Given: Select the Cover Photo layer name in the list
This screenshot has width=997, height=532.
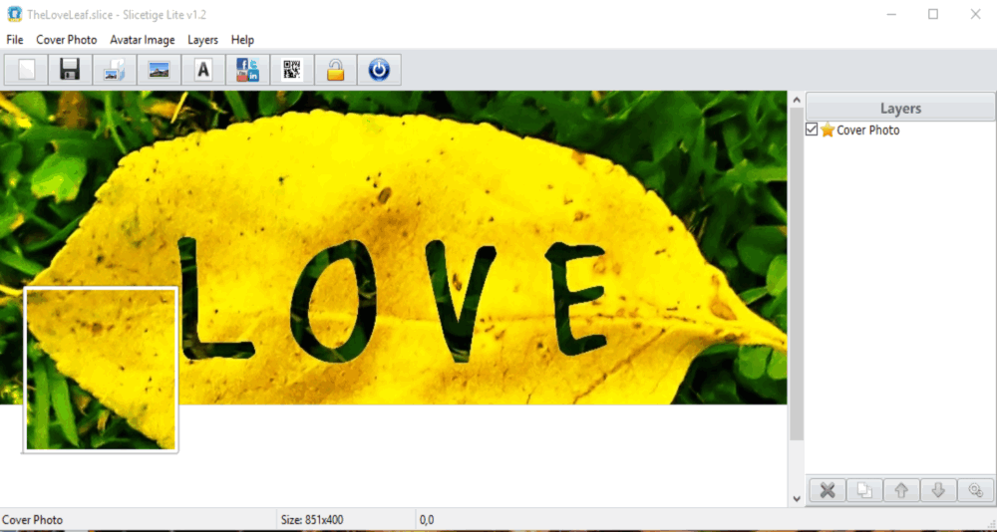Looking at the screenshot, I should tap(868, 131).
